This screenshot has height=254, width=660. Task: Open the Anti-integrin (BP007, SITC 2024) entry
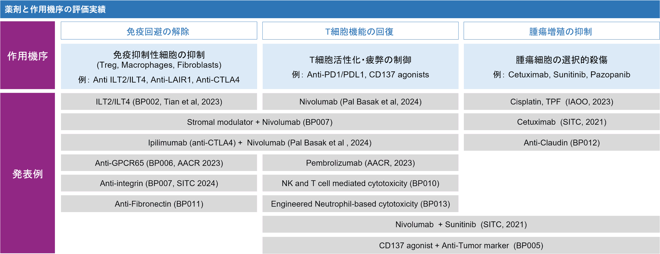pos(159,183)
